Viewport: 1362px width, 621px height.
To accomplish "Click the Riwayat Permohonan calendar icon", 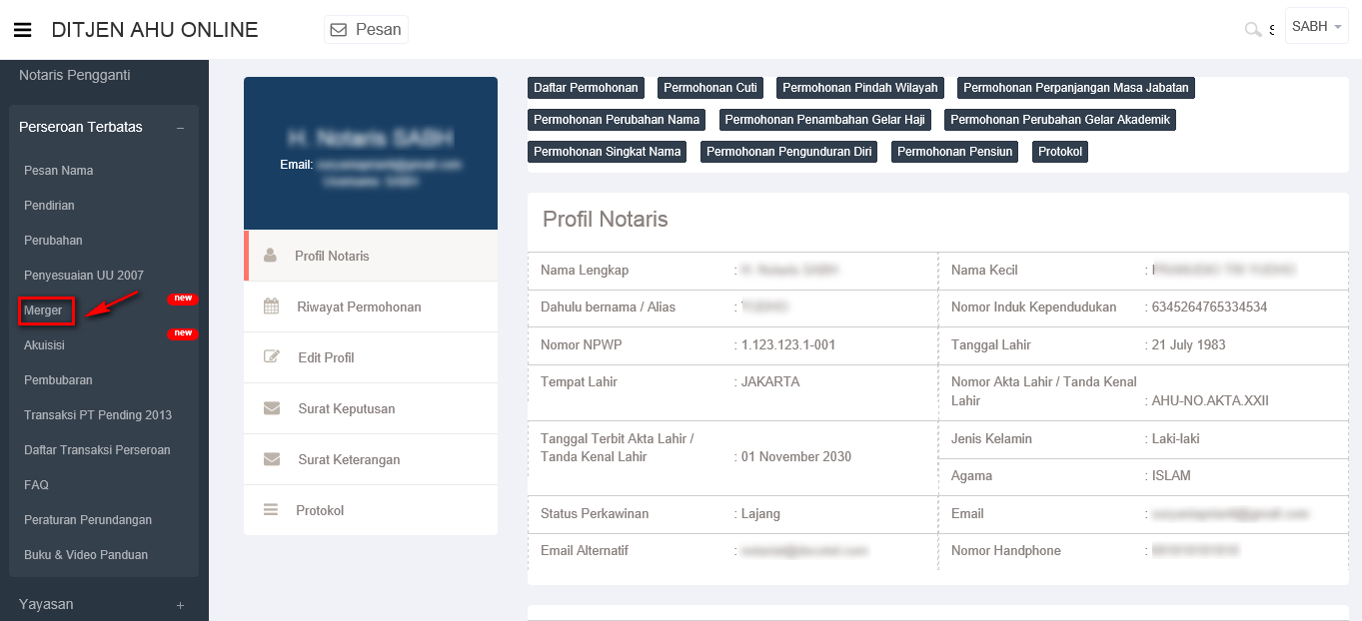I will click(x=271, y=307).
